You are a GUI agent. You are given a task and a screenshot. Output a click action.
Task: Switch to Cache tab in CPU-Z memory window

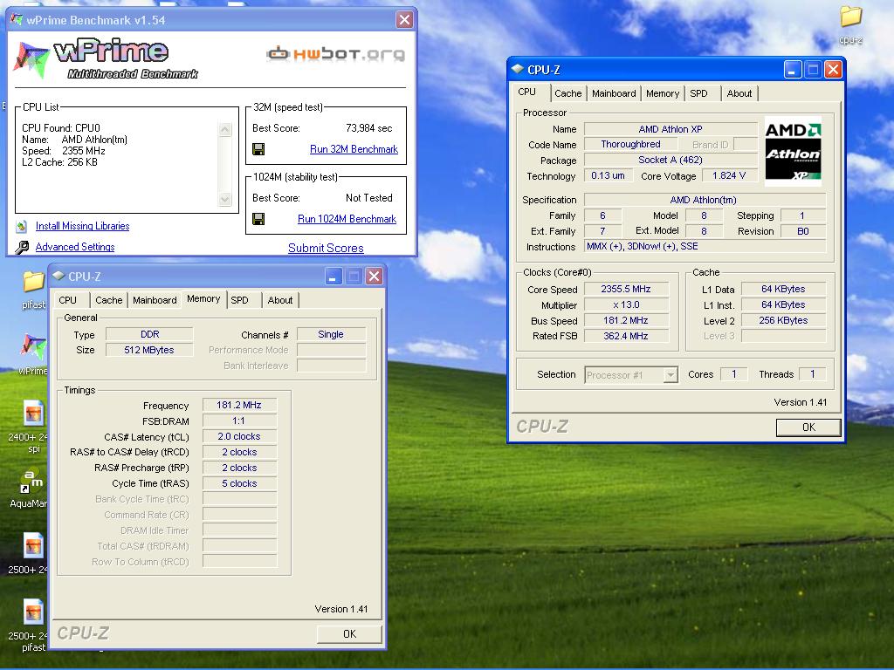tap(109, 300)
